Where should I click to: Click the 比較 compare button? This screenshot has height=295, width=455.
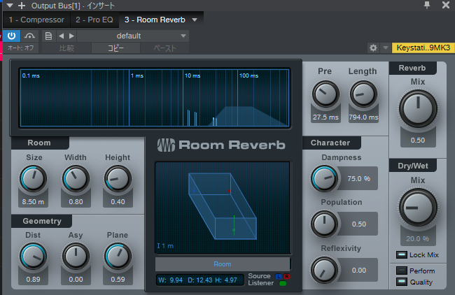(66, 48)
